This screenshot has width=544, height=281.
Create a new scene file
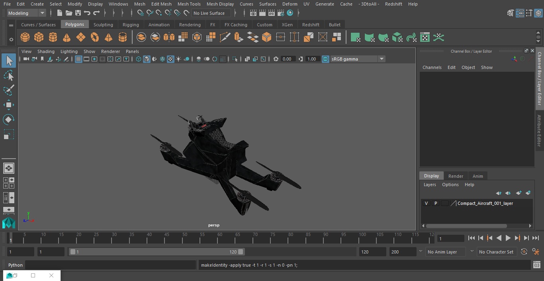(x=60, y=13)
